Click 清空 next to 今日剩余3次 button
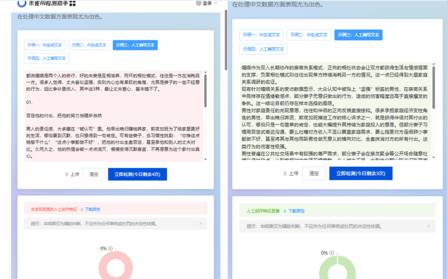The height and width of the screenshot is (279, 447). (314, 173)
